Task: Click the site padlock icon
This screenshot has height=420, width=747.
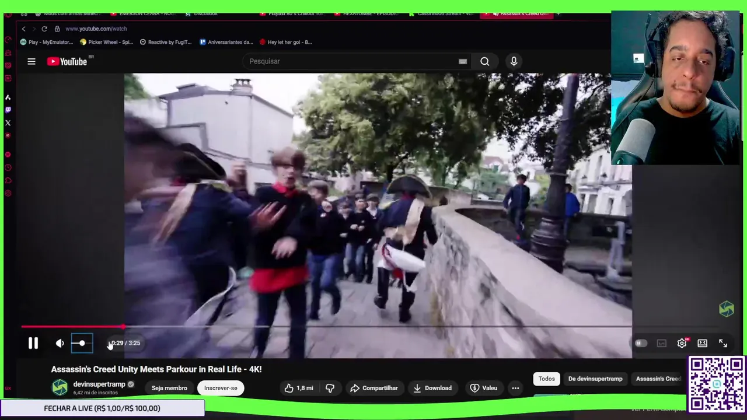Action: [57, 29]
